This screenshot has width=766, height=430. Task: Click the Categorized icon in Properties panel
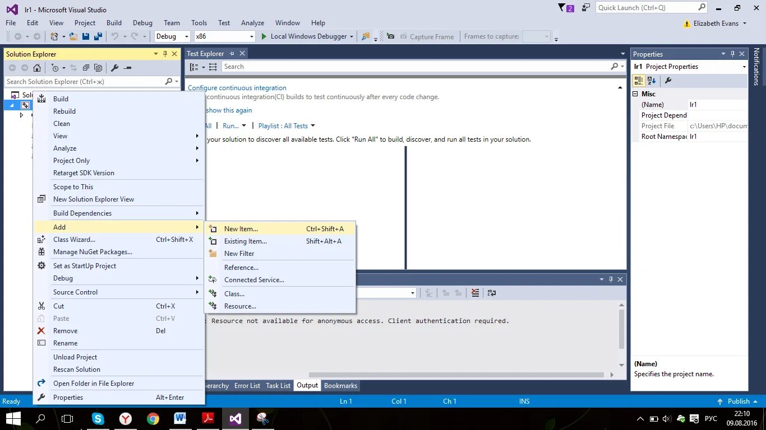(x=639, y=81)
